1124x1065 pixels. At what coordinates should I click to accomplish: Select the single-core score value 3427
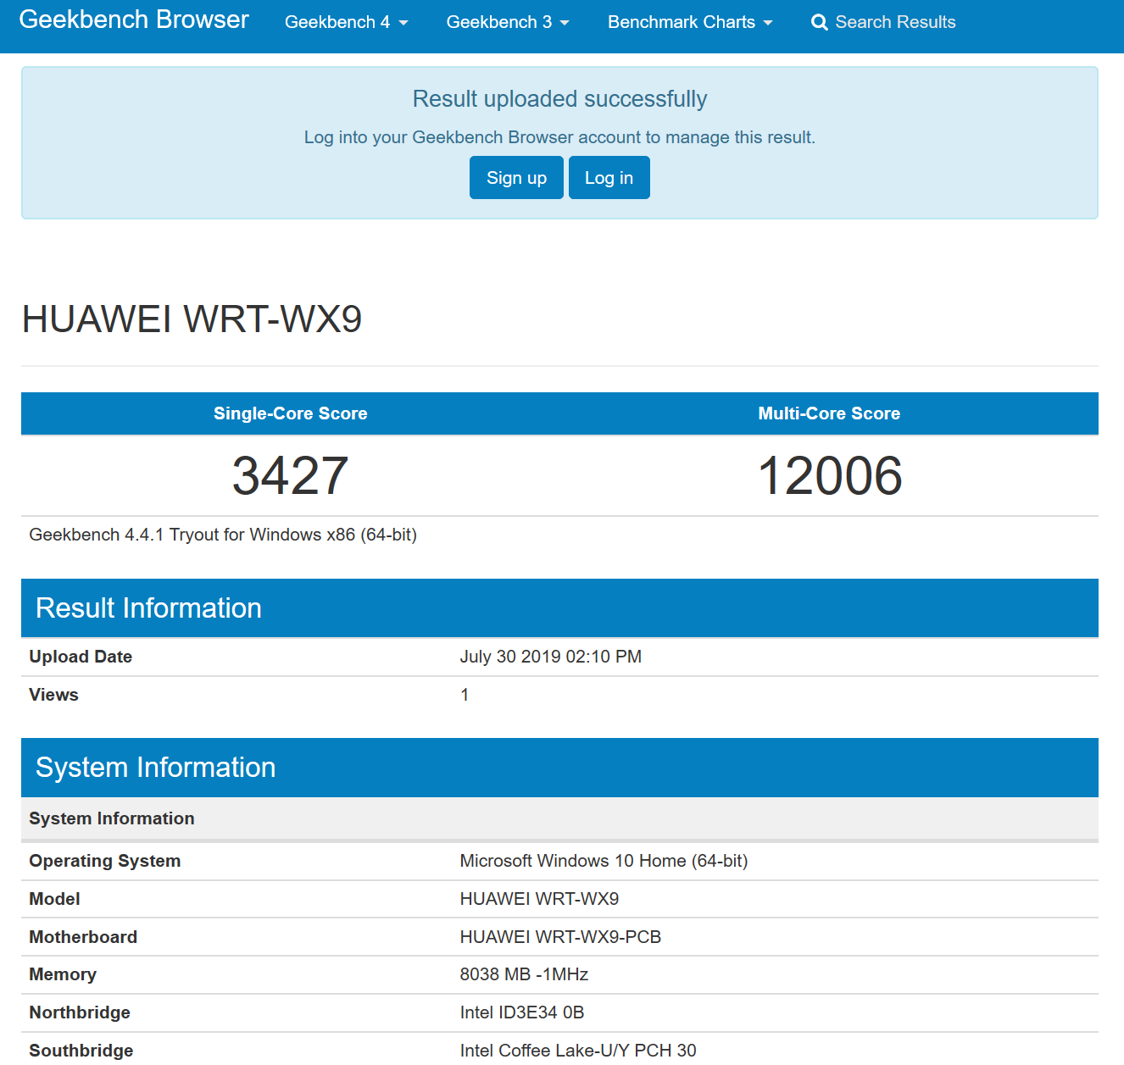click(x=290, y=475)
